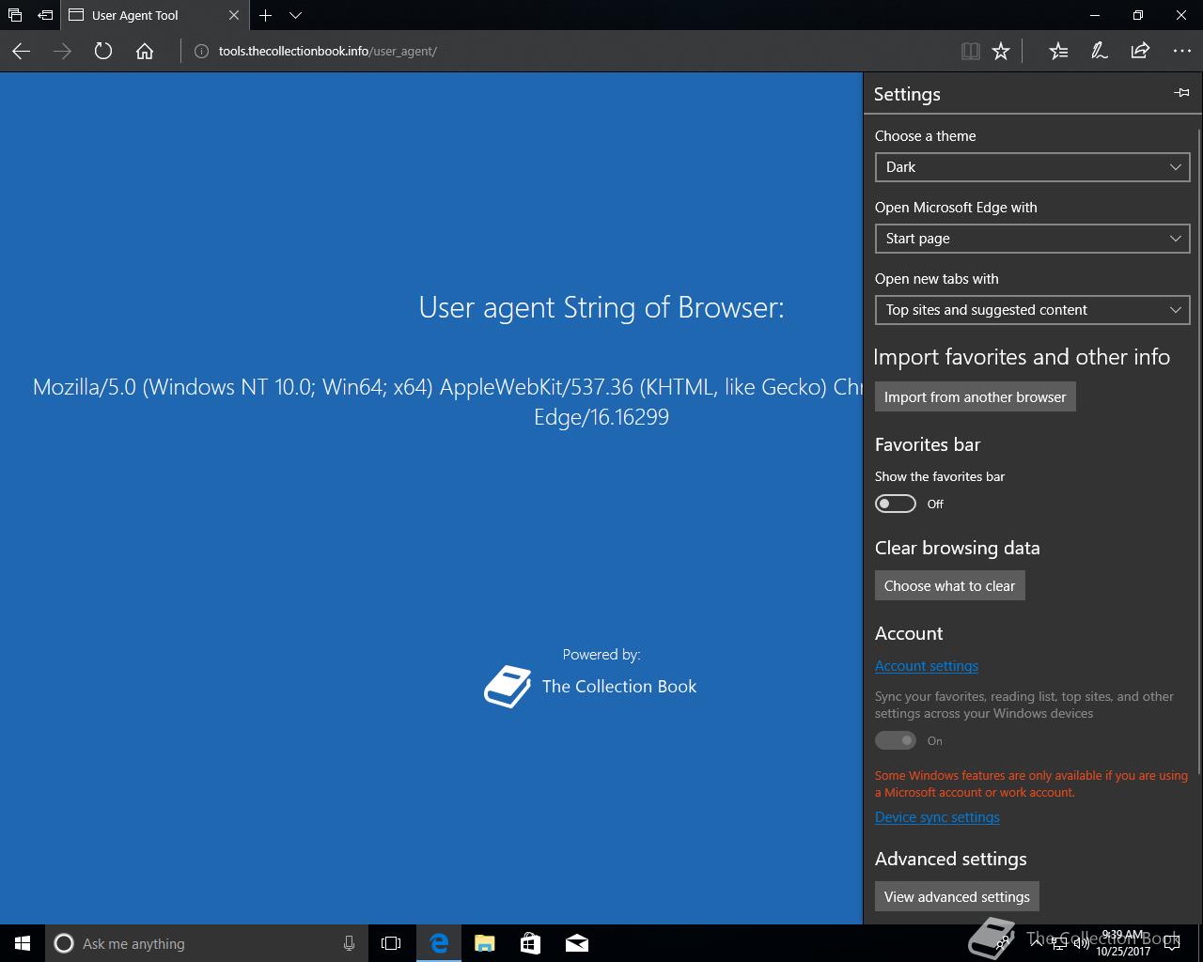Add this page to favorites star
Screen dimensions: 1203x962
pos(1001,52)
